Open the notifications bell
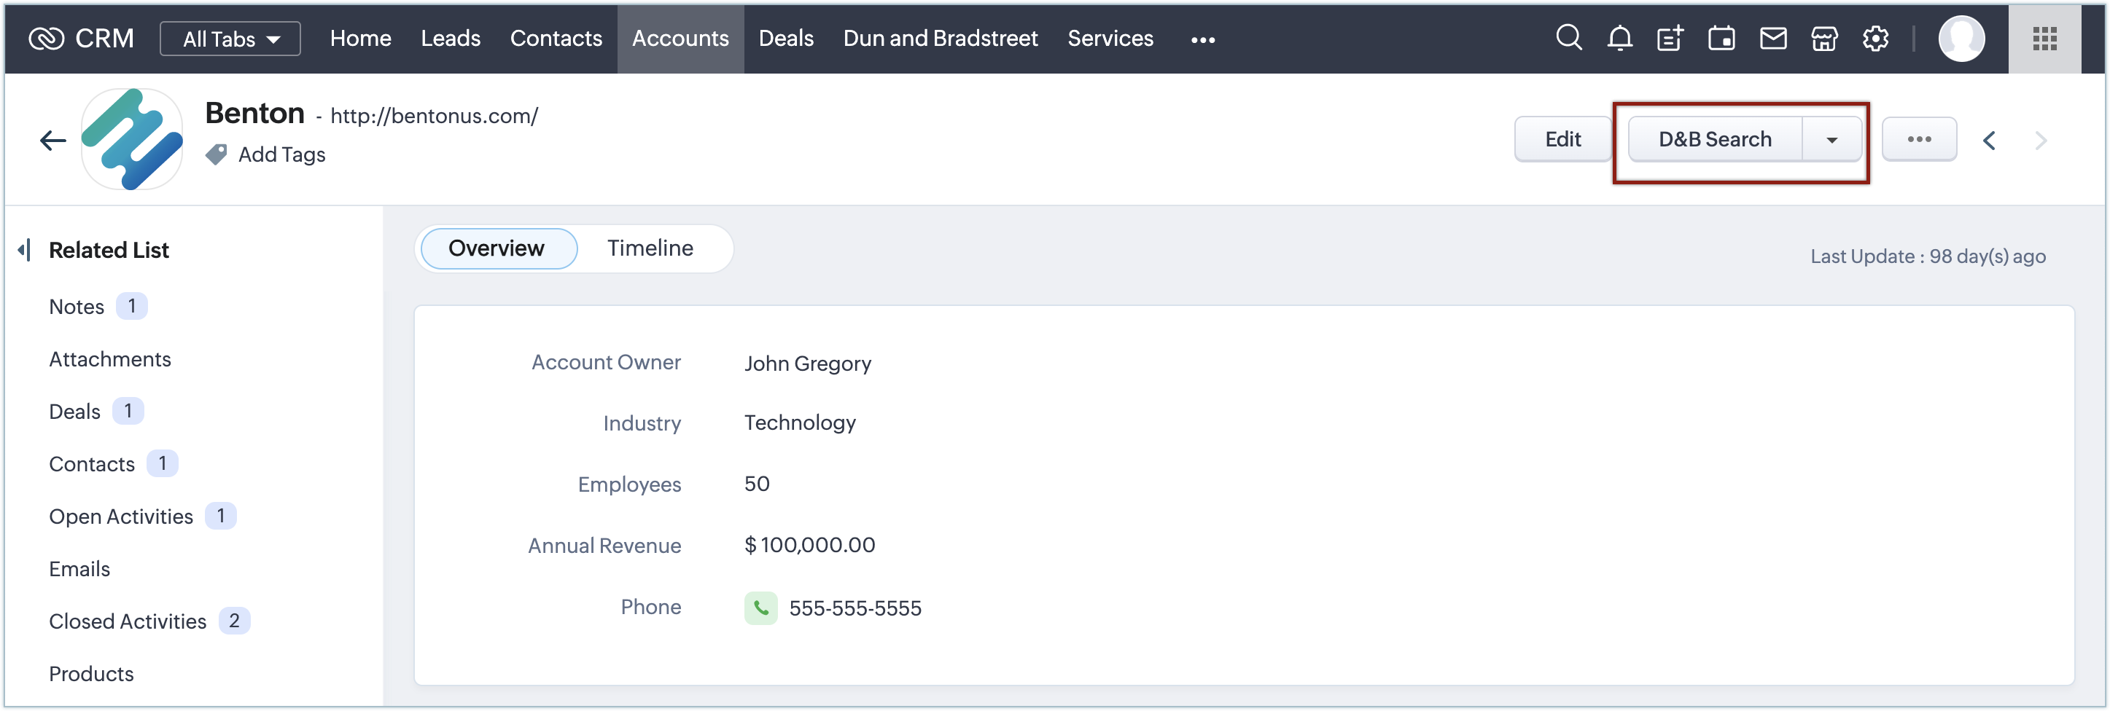This screenshot has height=711, width=2110. pyautogui.click(x=1619, y=39)
